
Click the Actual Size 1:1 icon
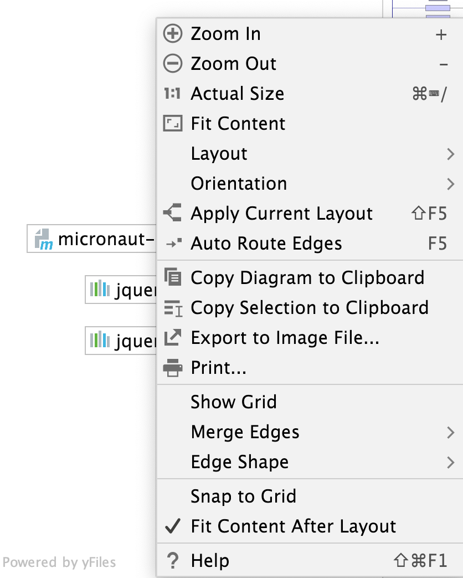tap(173, 94)
